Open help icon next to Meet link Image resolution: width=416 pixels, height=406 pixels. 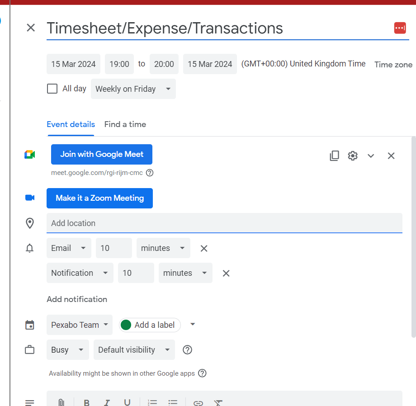150,173
